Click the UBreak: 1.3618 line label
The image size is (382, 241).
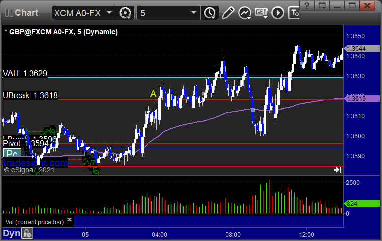coord(30,95)
